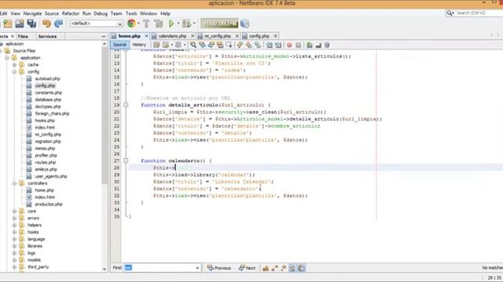Click Shift Line Left editor icon

click(269, 45)
